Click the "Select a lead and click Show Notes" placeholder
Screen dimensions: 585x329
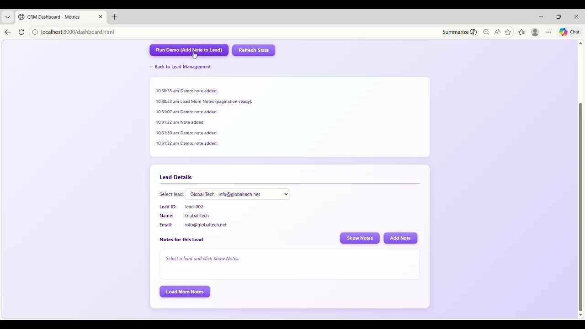(202, 259)
